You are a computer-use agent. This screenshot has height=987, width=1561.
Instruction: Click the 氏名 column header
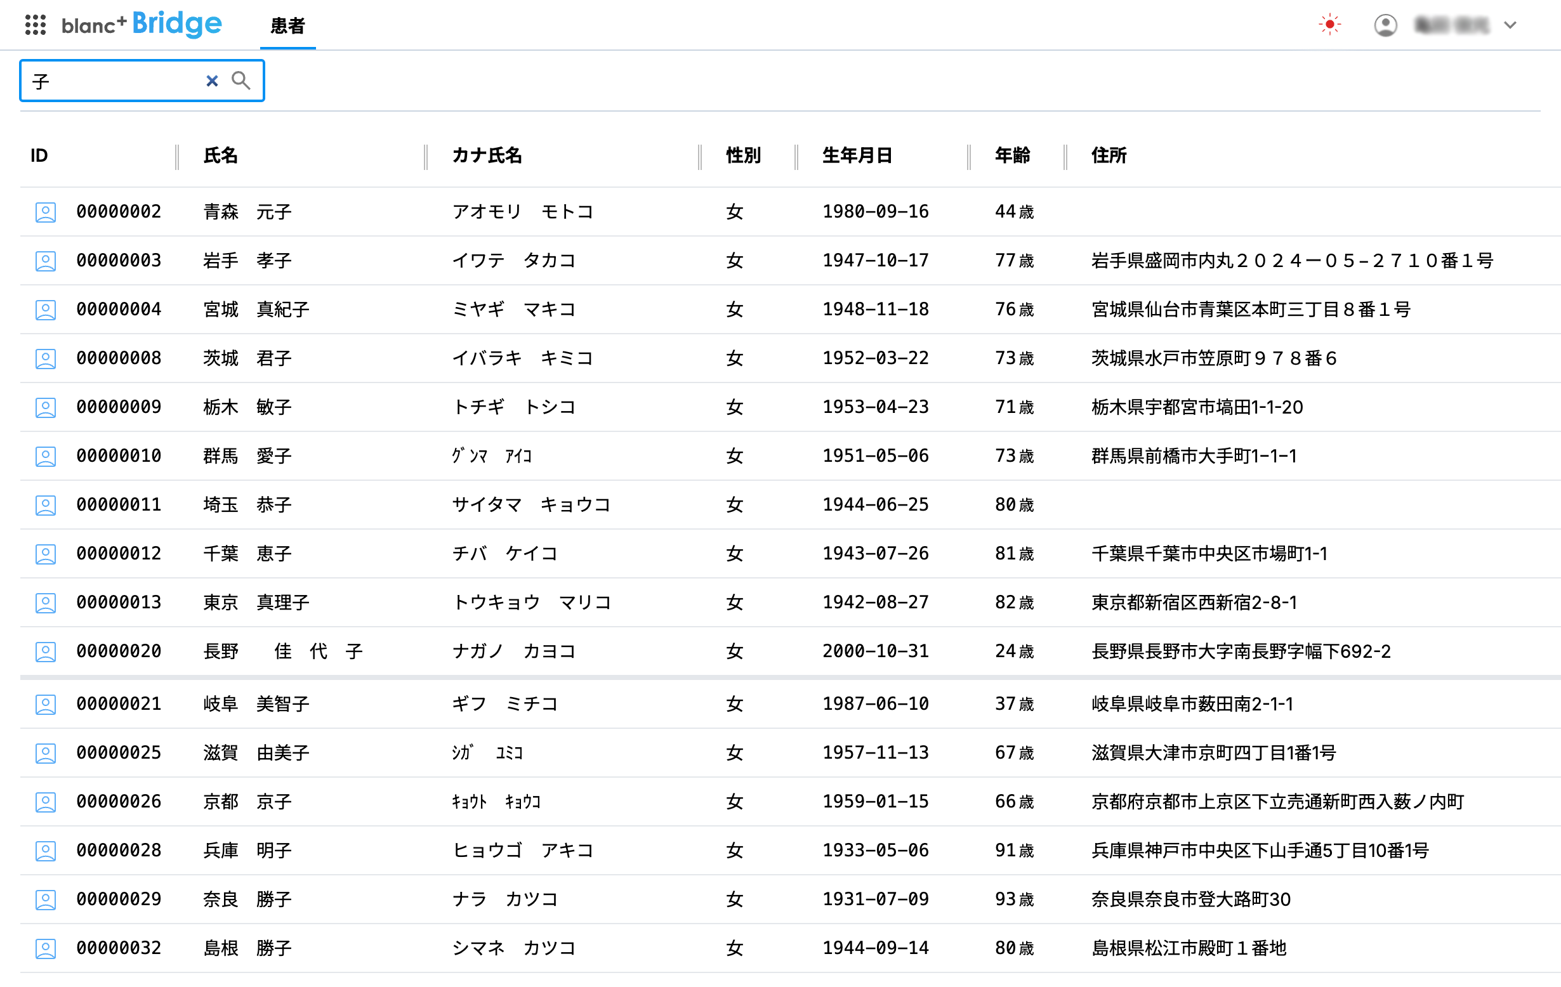pos(220,155)
